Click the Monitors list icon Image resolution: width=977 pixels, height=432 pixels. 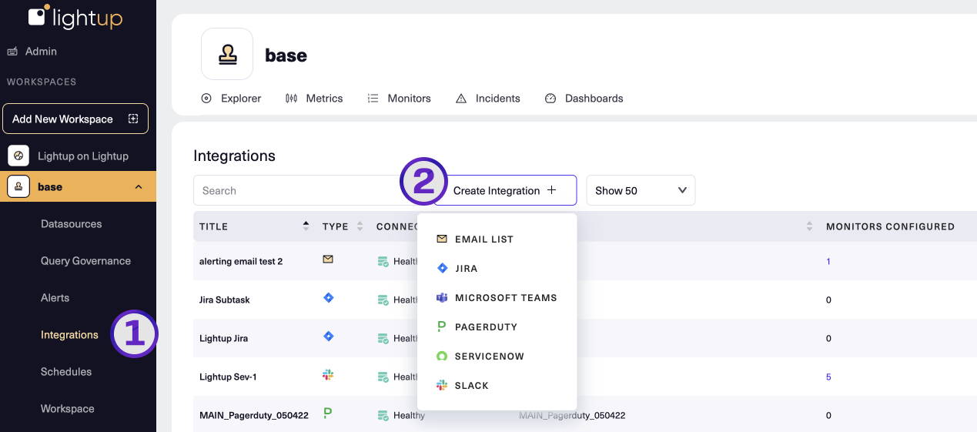pyautogui.click(x=373, y=99)
